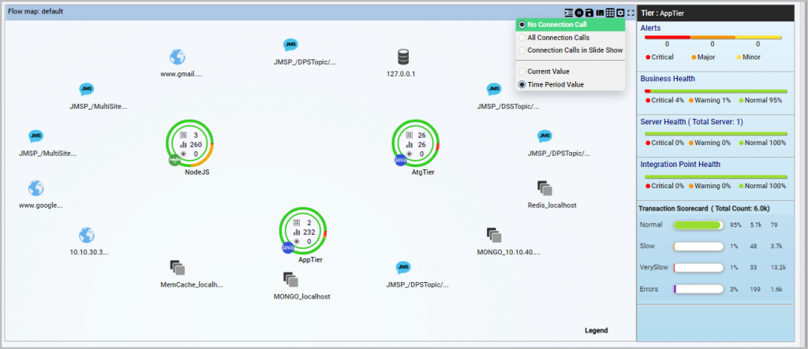Click the 'Tier : AppTier' panel title

[x=662, y=13]
